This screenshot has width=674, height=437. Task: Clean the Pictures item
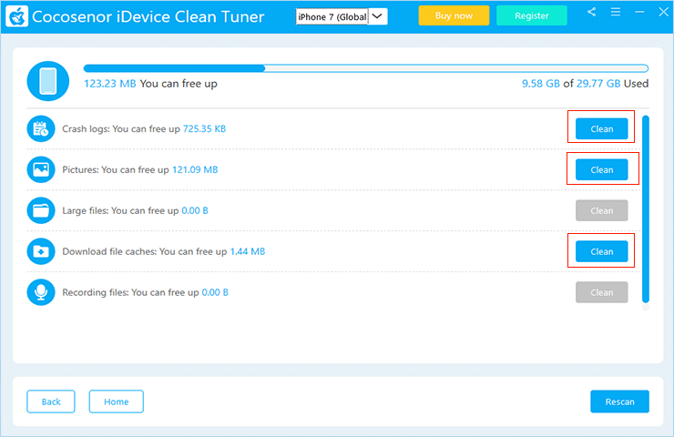coord(602,169)
